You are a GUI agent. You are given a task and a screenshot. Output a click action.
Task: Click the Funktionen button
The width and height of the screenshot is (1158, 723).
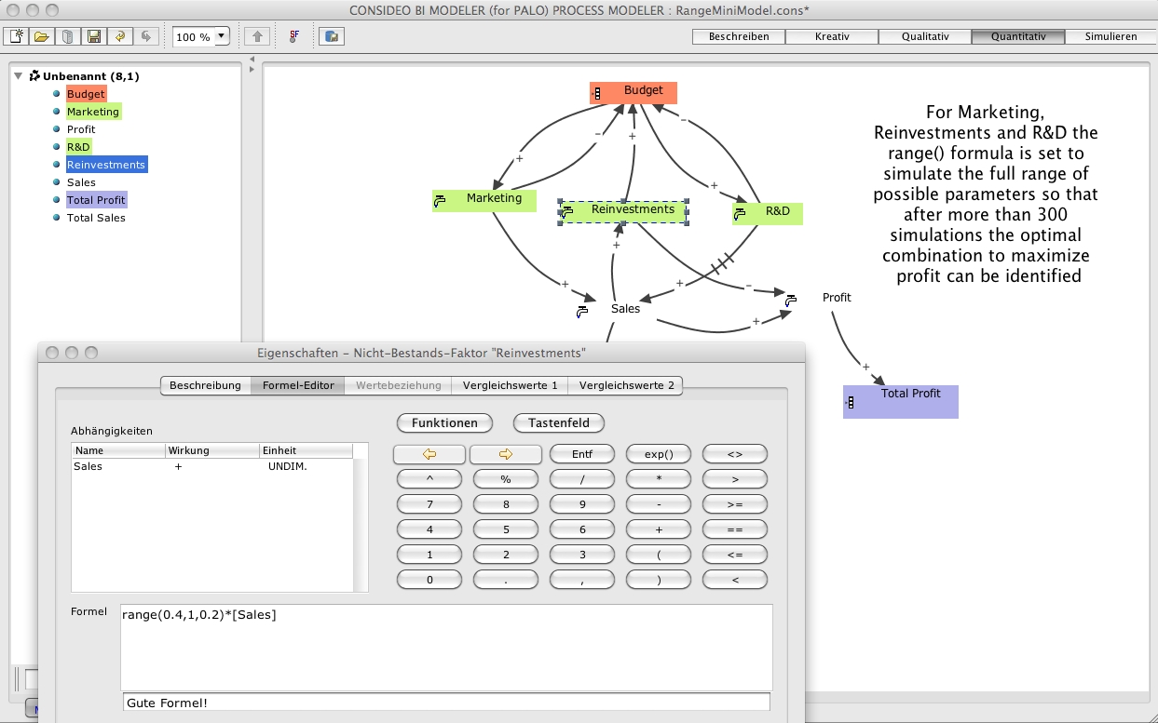click(x=444, y=422)
